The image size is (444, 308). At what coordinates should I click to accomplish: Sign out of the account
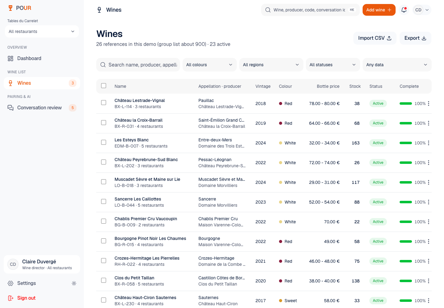coord(42,298)
